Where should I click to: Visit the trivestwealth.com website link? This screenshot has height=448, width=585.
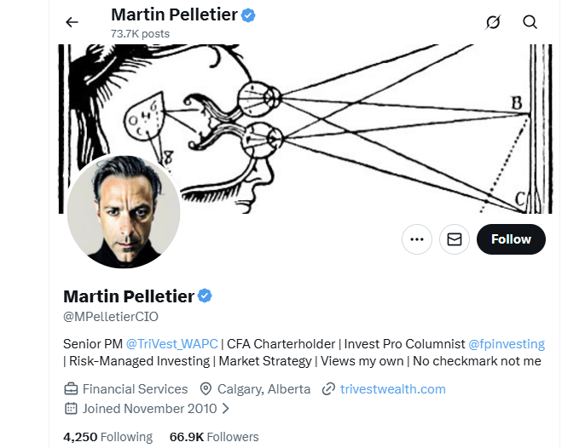click(x=392, y=389)
